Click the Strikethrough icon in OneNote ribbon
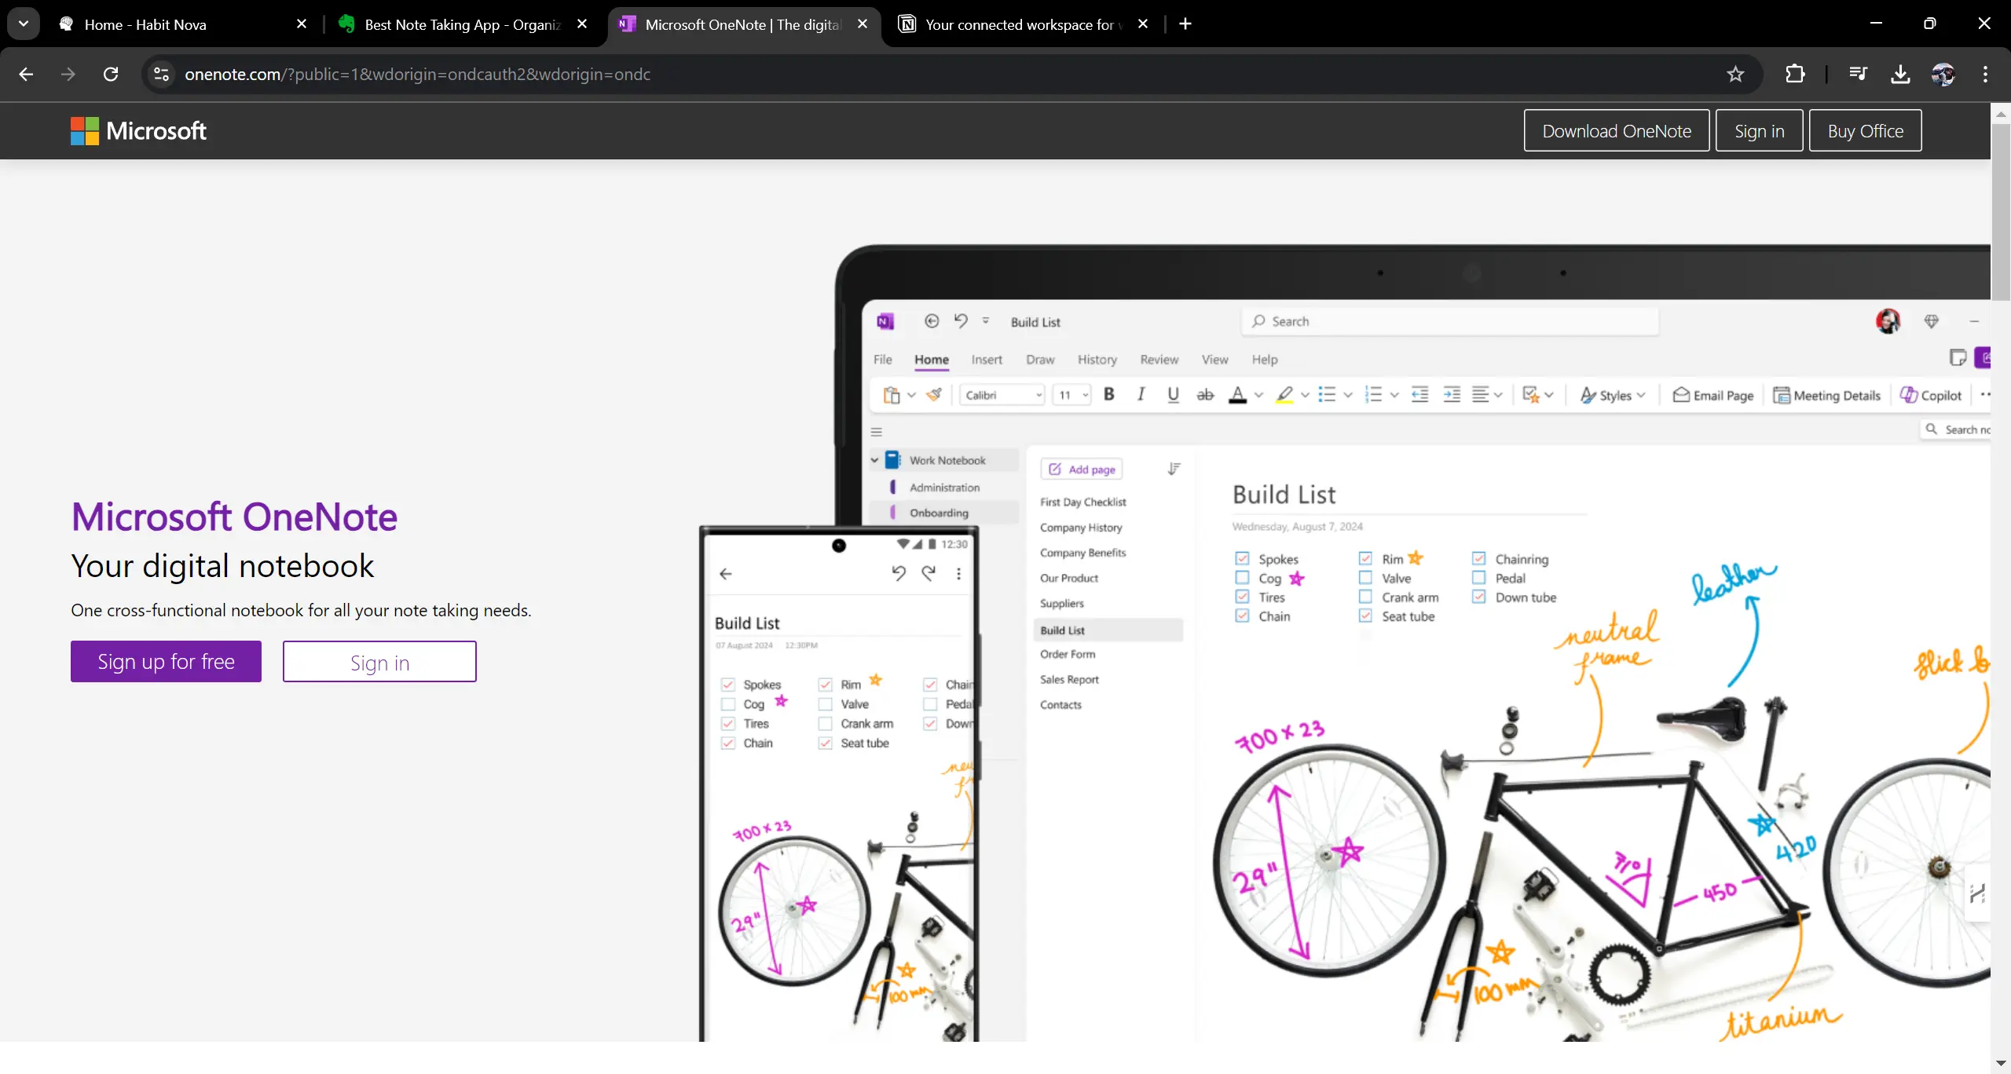 click(1205, 394)
